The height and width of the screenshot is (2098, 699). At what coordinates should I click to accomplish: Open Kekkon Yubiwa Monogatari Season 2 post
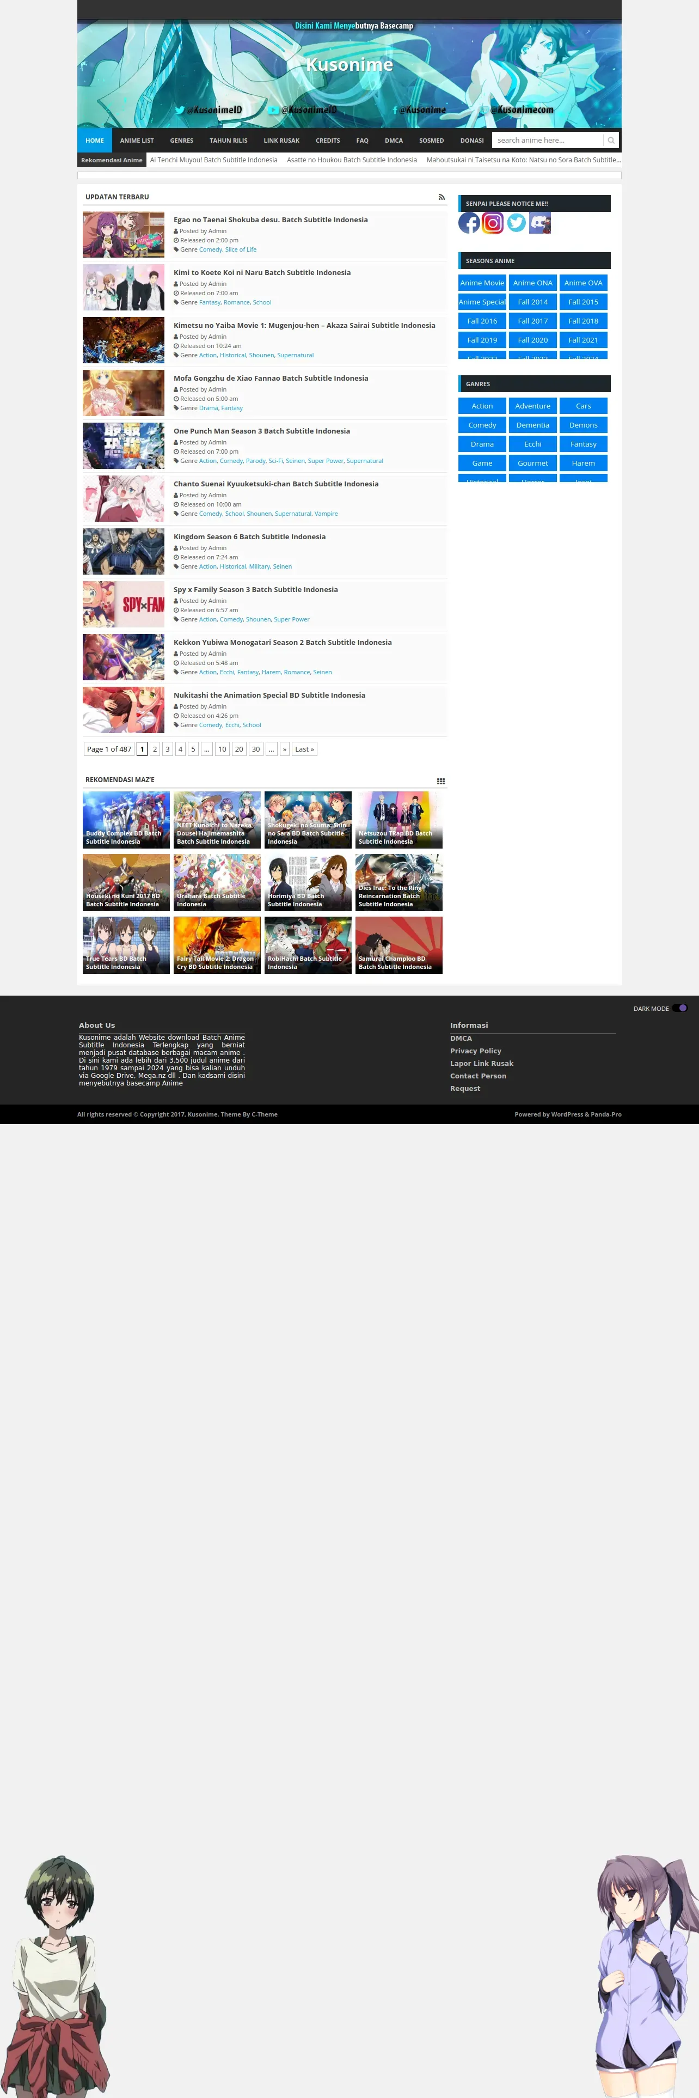pos(283,643)
